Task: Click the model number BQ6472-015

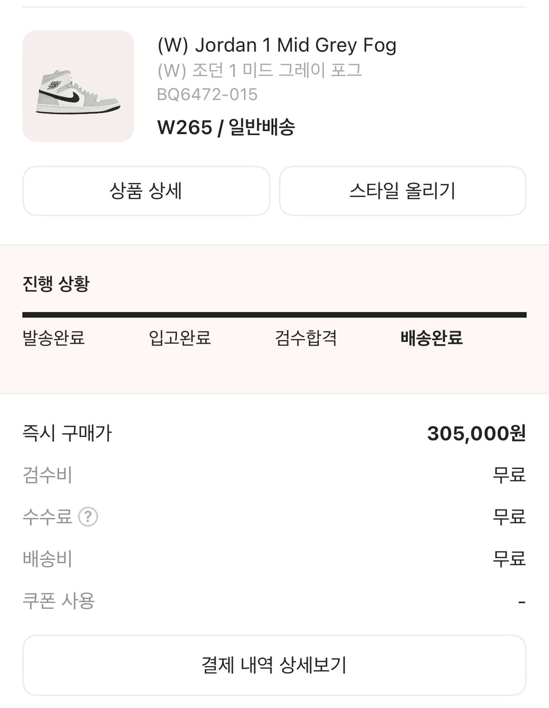Action: pos(207,94)
